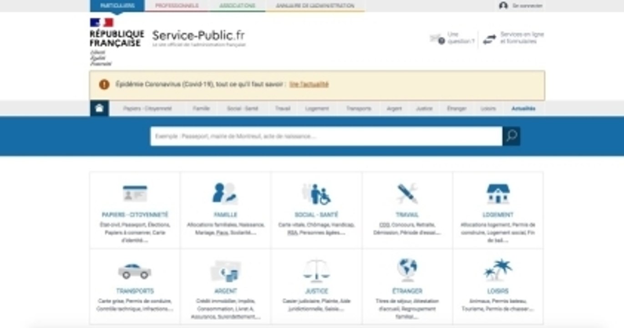Open Papiers - Citoyenneté menu item
The image size is (624, 328).
(x=147, y=109)
